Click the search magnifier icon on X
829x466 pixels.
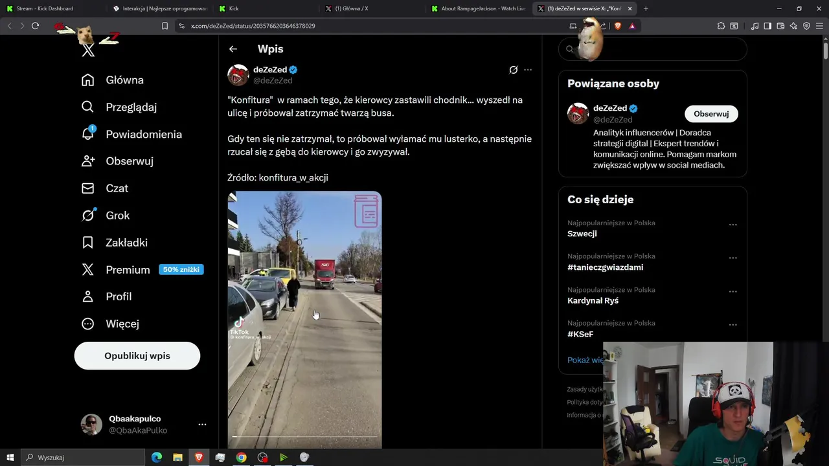570,49
